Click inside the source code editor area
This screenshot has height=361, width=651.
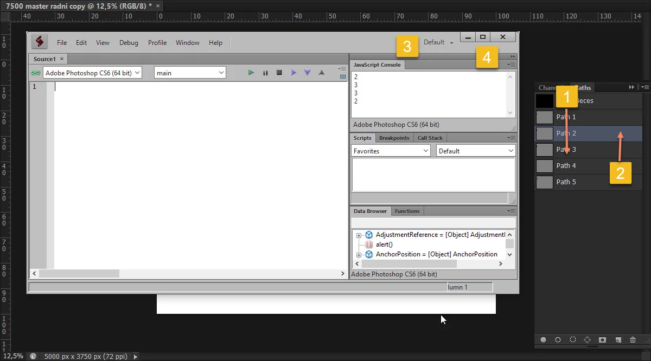[x=201, y=175]
